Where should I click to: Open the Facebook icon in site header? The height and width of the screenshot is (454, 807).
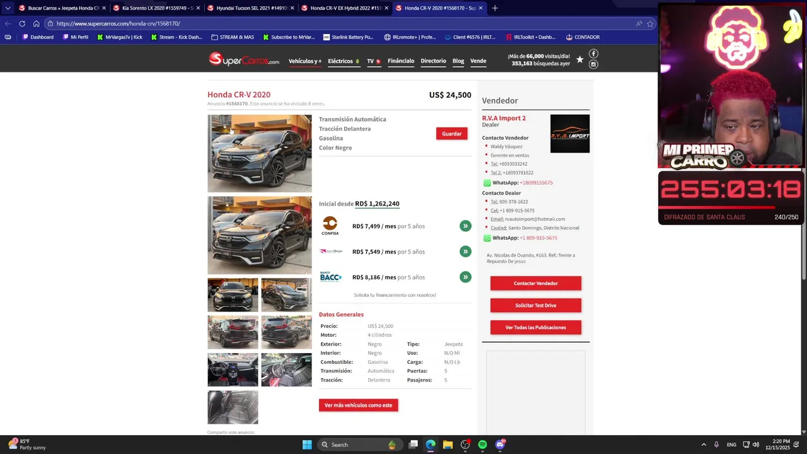593,54
